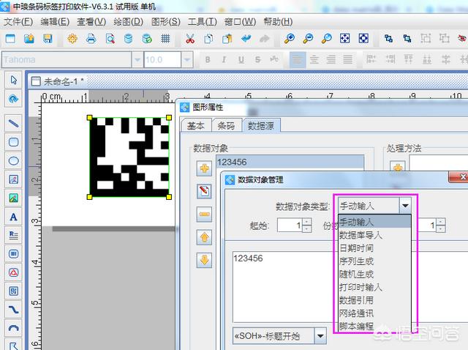Toggle center text alignment

314,59
